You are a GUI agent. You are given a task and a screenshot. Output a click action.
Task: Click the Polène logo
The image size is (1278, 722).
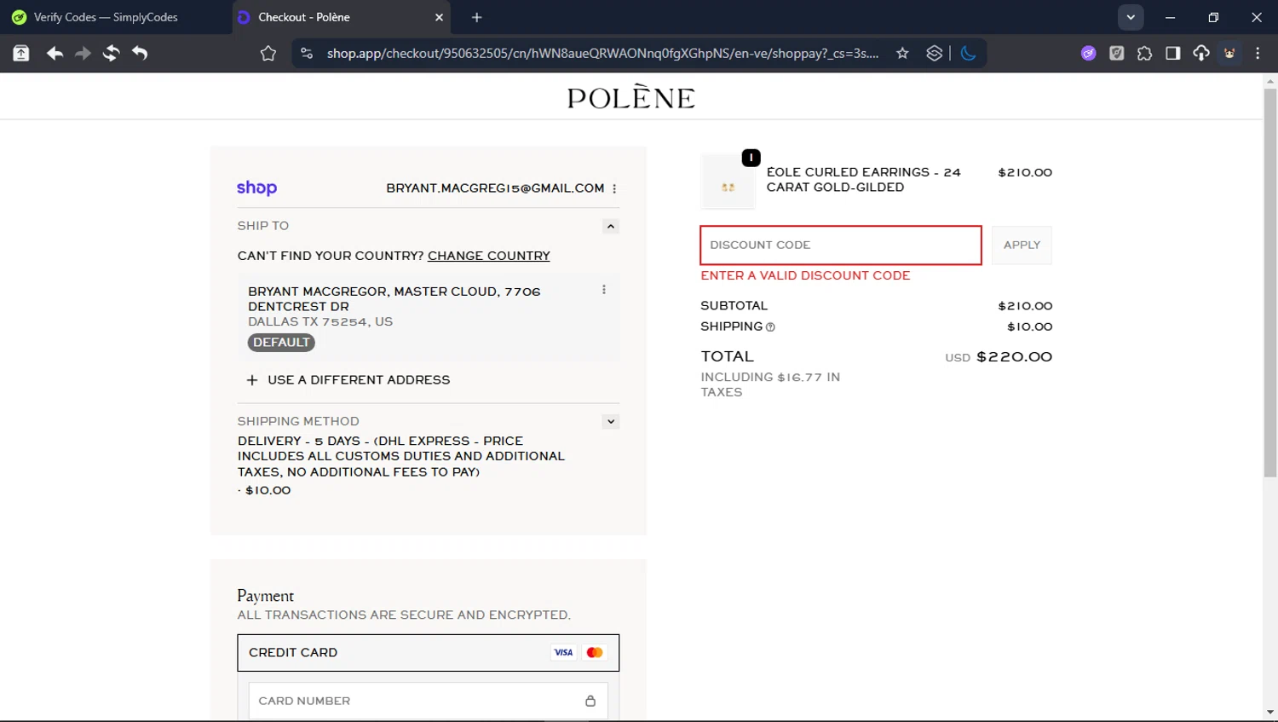click(631, 97)
